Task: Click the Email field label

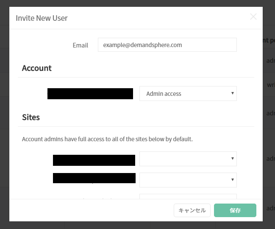Action: [81, 45]
